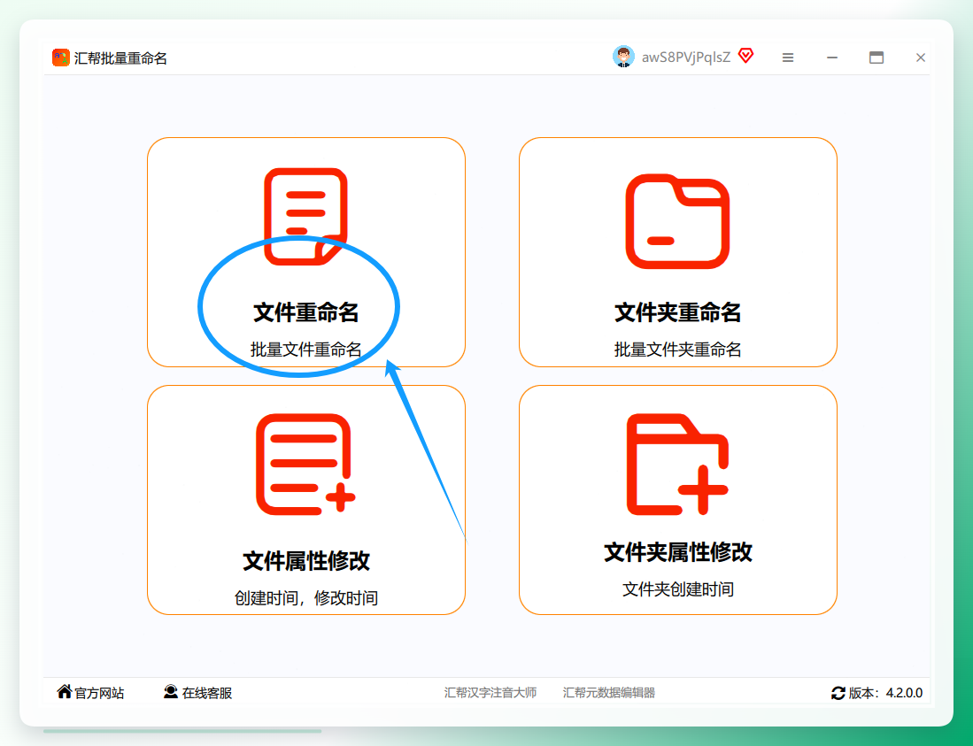Screen dimensions: 973x746
Task: Close the 汇帮批量重命名 window
Action: (x=920, y=58)
